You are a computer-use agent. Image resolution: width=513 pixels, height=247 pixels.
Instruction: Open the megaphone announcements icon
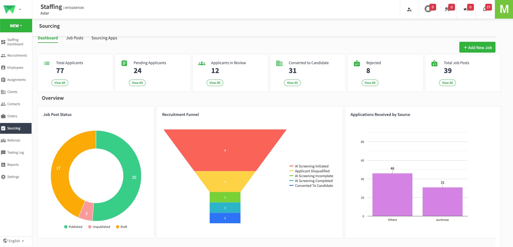pyautogui.click(x=466, y=9)
